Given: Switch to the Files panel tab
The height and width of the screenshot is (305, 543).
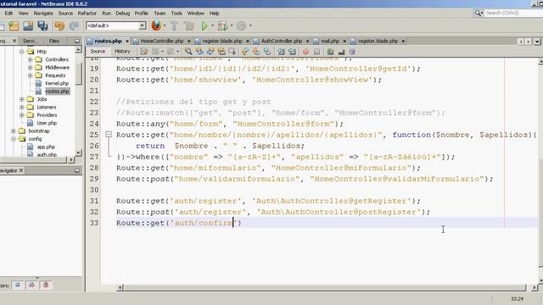Looking at the screenshot, I should click(x=53, y=42).
